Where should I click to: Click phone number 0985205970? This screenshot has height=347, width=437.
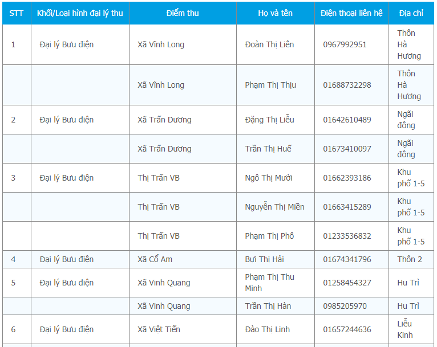(345, 306)
